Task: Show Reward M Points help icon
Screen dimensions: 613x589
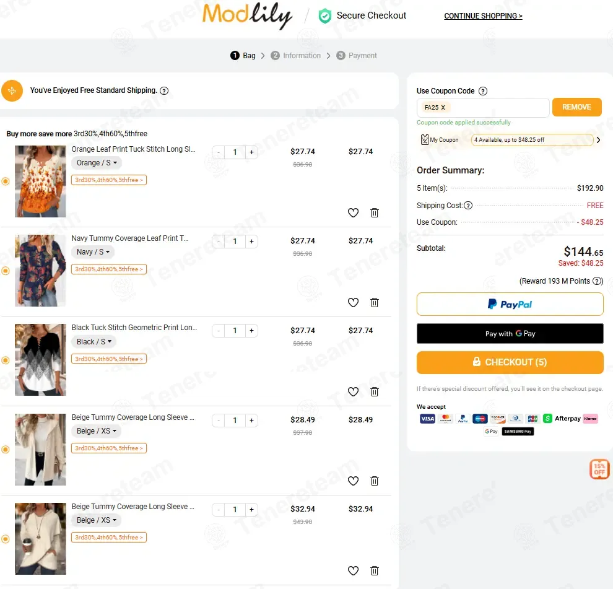Action: pyautogui.click(x=597, y=281)
